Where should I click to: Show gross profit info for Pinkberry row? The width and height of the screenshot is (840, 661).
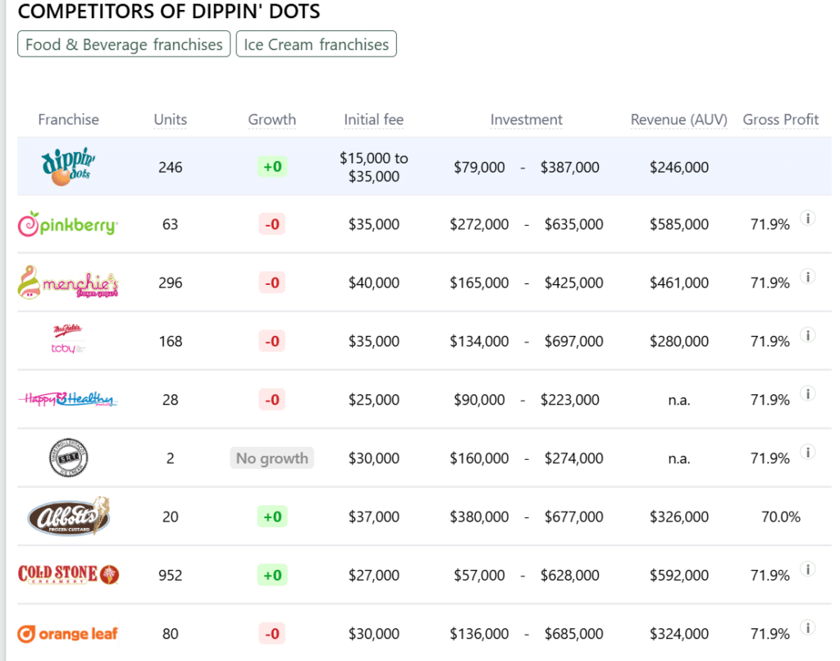tap(808, 218)
